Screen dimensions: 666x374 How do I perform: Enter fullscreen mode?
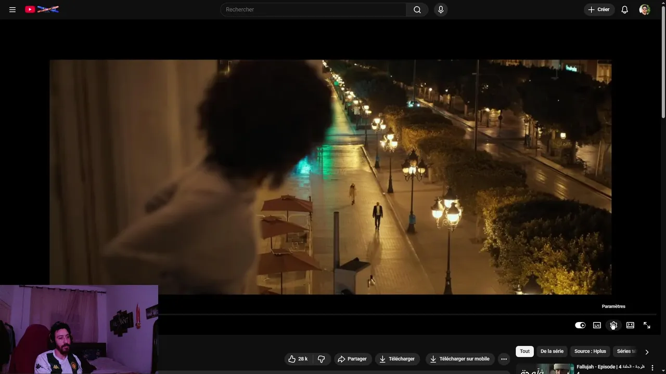pos(647,325)
